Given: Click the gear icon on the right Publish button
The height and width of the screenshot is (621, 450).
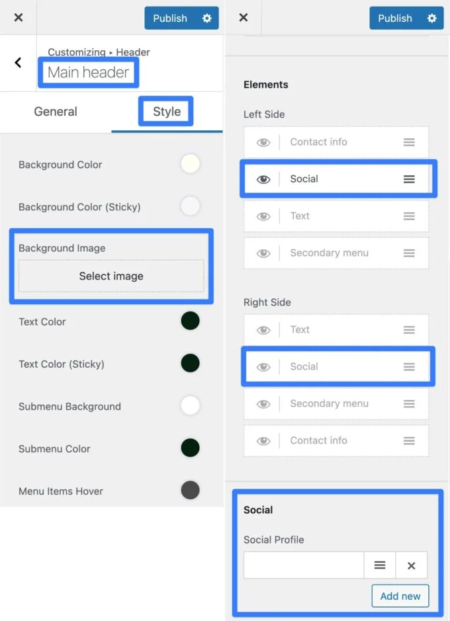Looking at the screenshot, I should 431,19.
